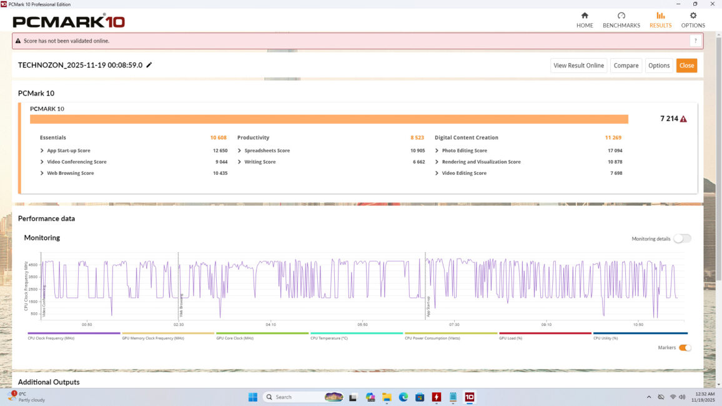Switch to the RESULTS tab

[660, 20]
